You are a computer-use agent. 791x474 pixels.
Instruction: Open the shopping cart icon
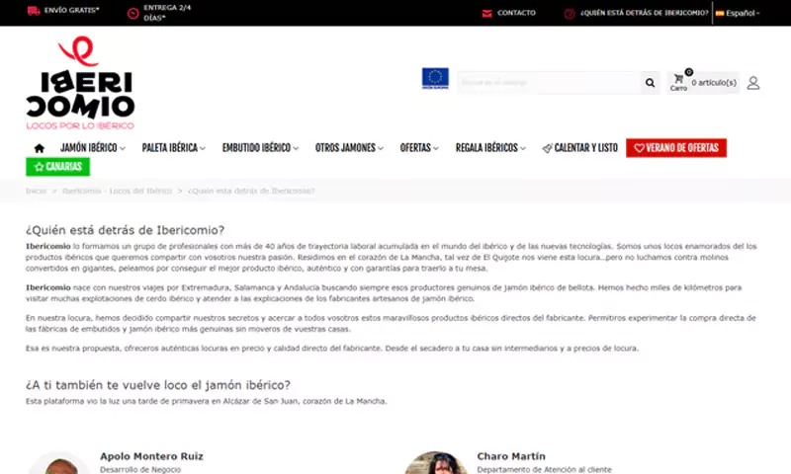(678, 79)
